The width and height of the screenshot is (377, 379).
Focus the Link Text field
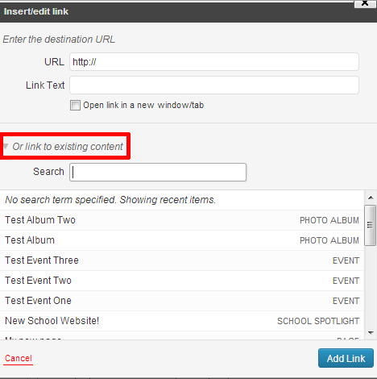(x=214, y=85)
